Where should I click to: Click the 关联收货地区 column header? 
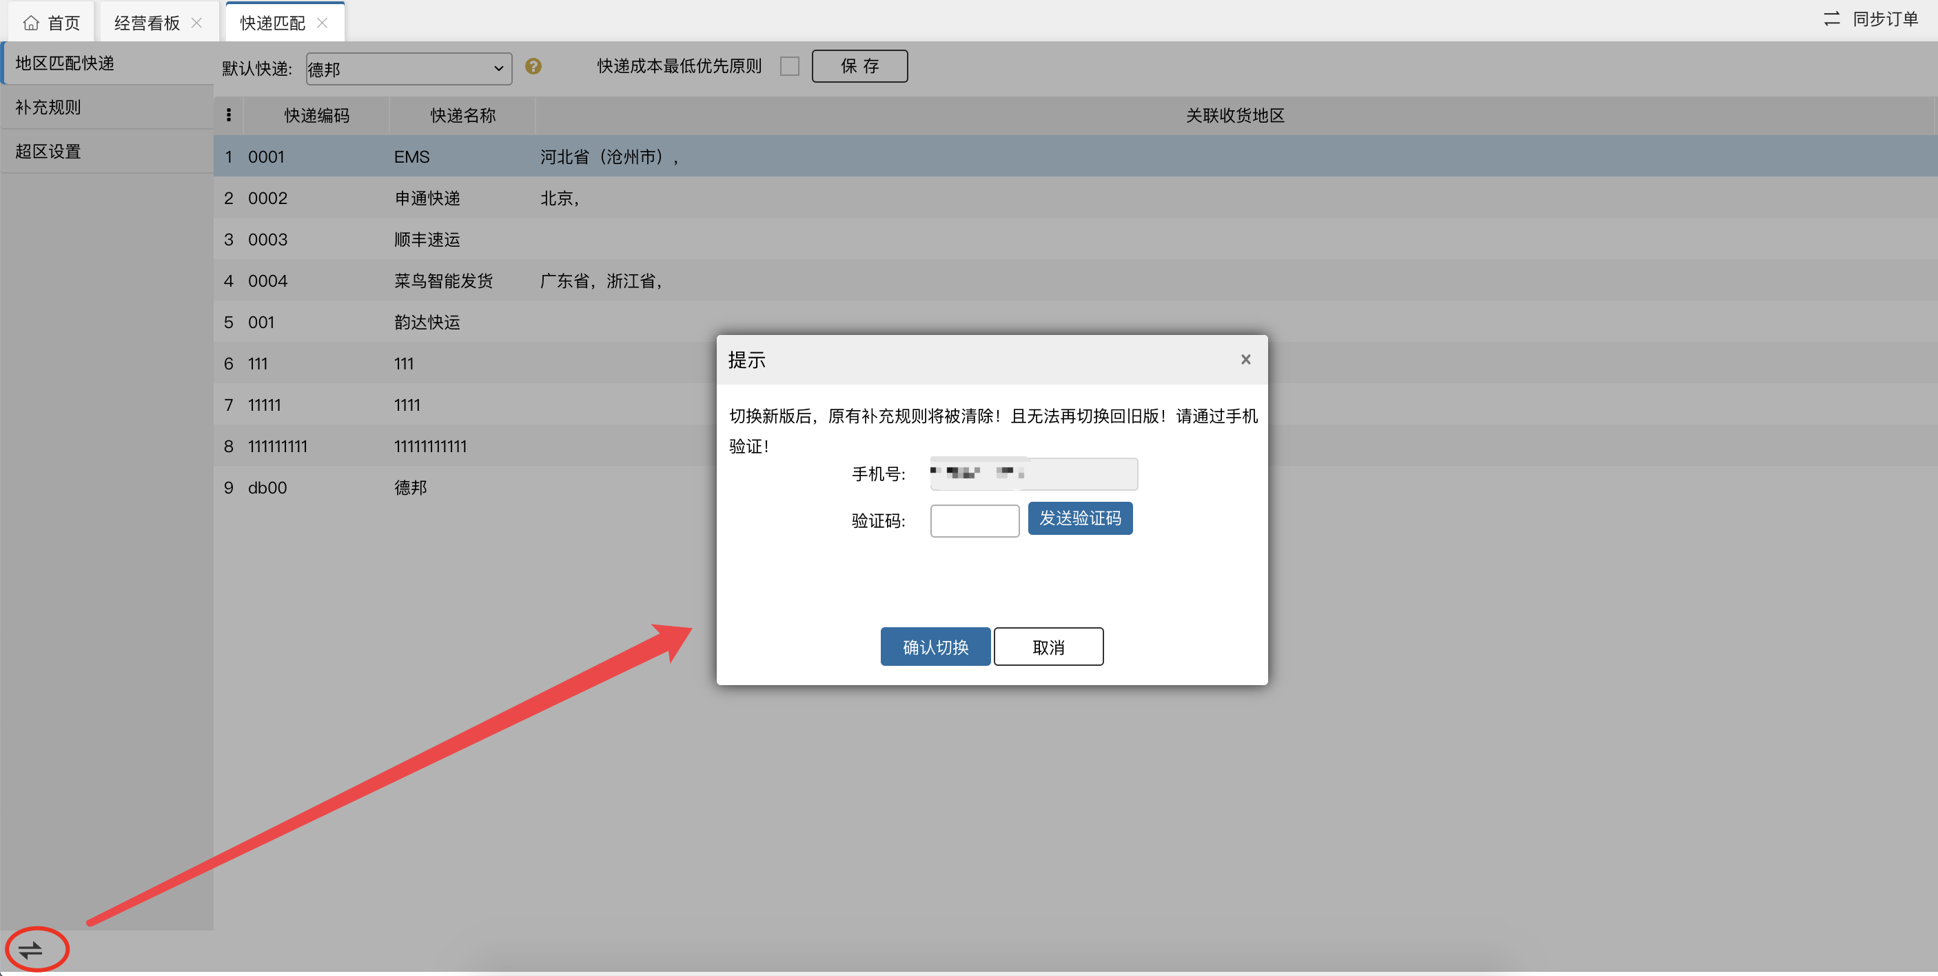1234,115
